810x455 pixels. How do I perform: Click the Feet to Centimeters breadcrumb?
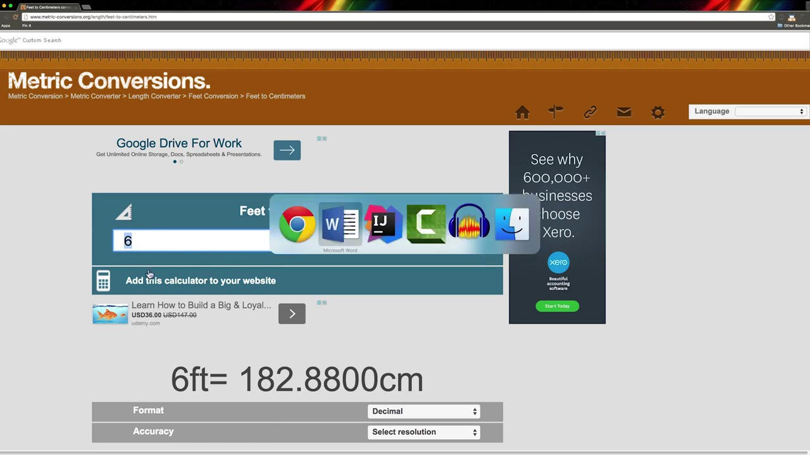click(276, 96)
